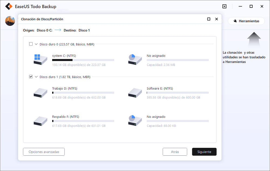Click the system C: Windows drive icon
Viewport: 270px width, 171px height.
pos(40,59)
